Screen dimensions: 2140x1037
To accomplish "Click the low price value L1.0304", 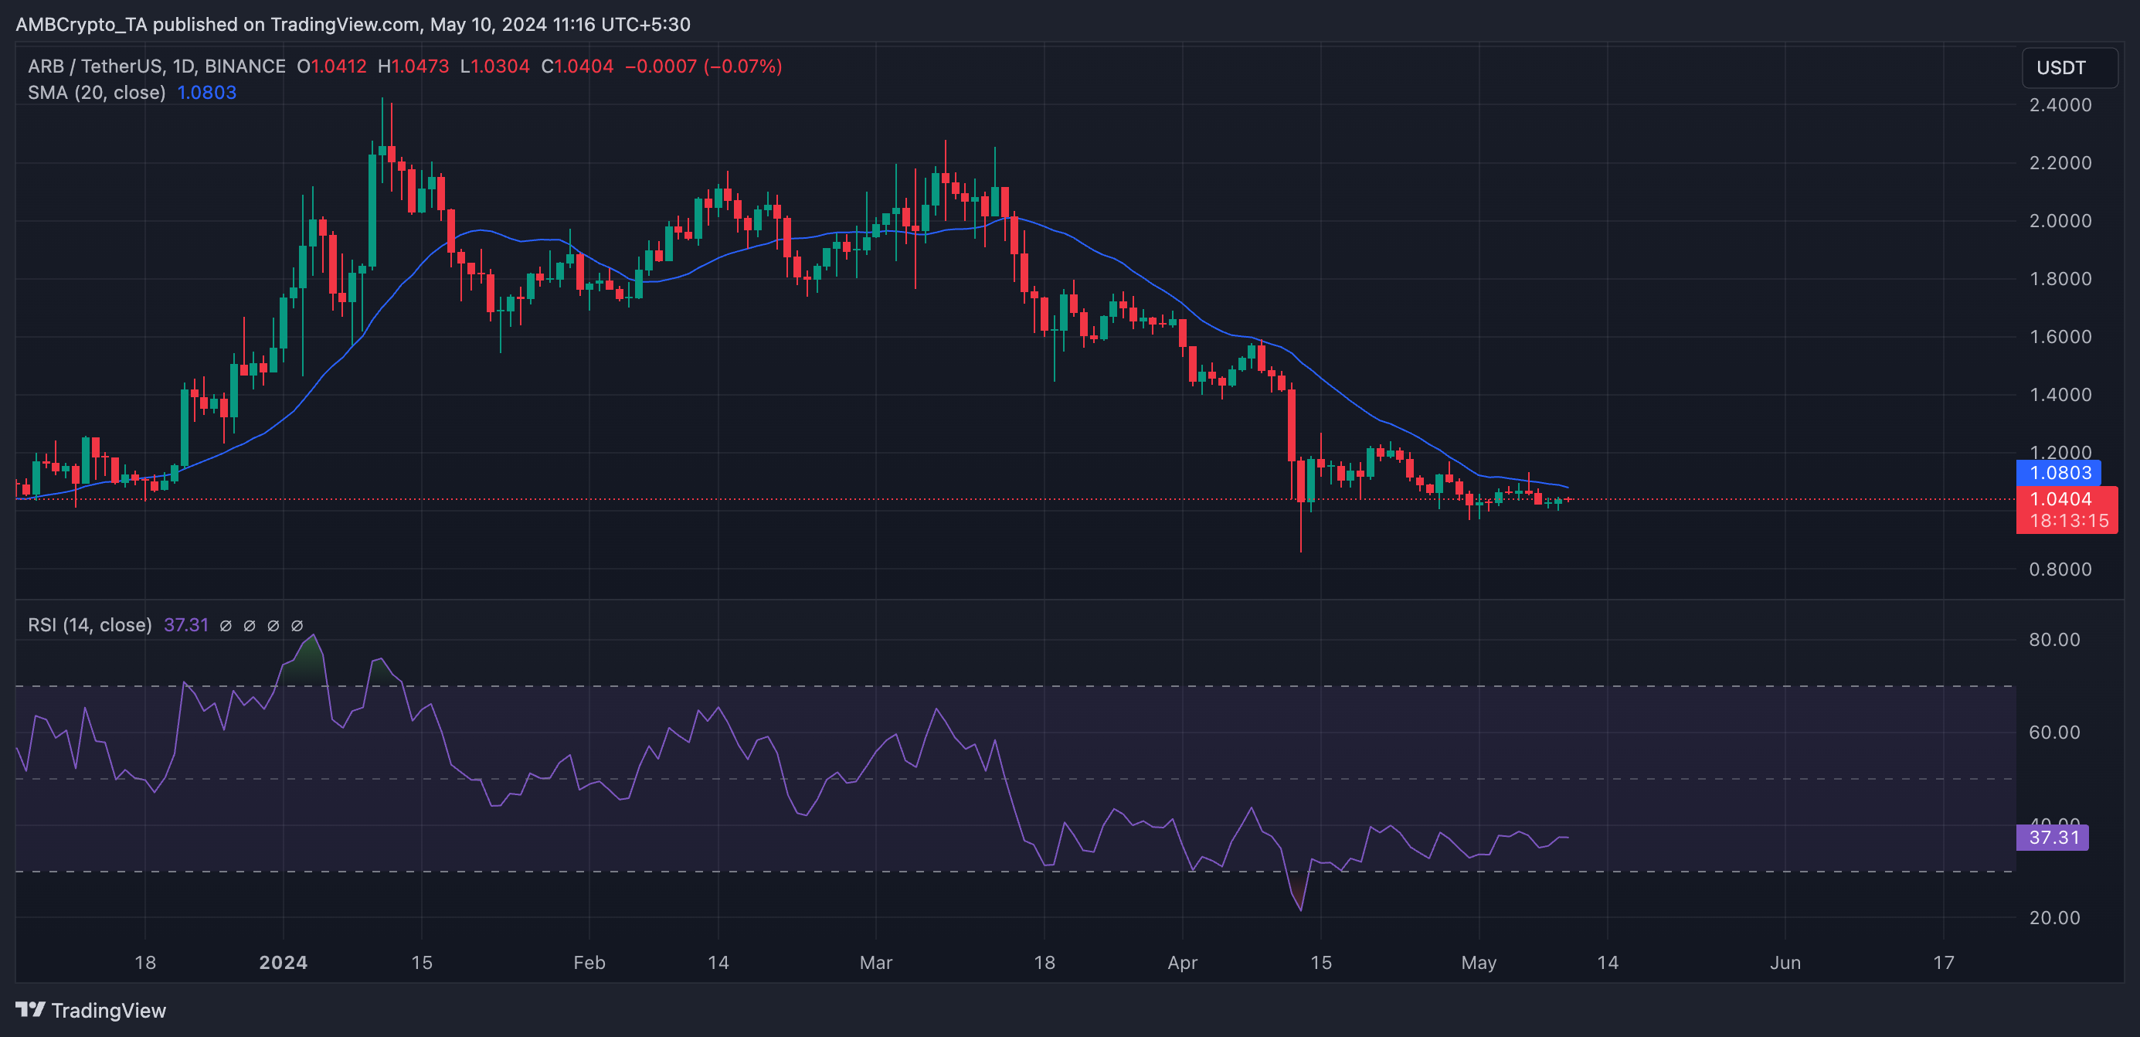I will (494, 66).
